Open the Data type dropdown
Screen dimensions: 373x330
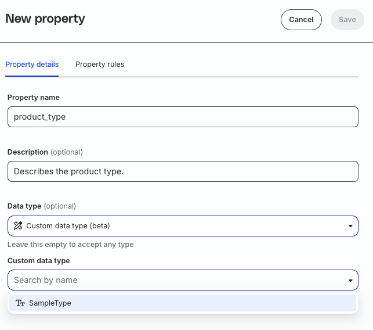tap(183, 226)
